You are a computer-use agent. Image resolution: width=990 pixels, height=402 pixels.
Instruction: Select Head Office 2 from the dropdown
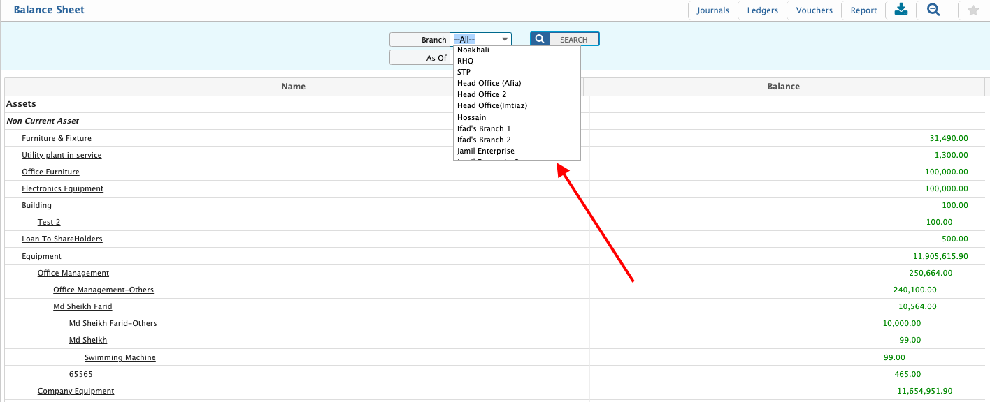click(x=482, y=94)
